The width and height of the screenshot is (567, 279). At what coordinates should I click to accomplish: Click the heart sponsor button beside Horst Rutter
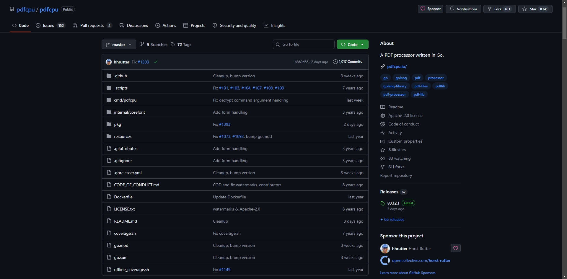point(456,248)
